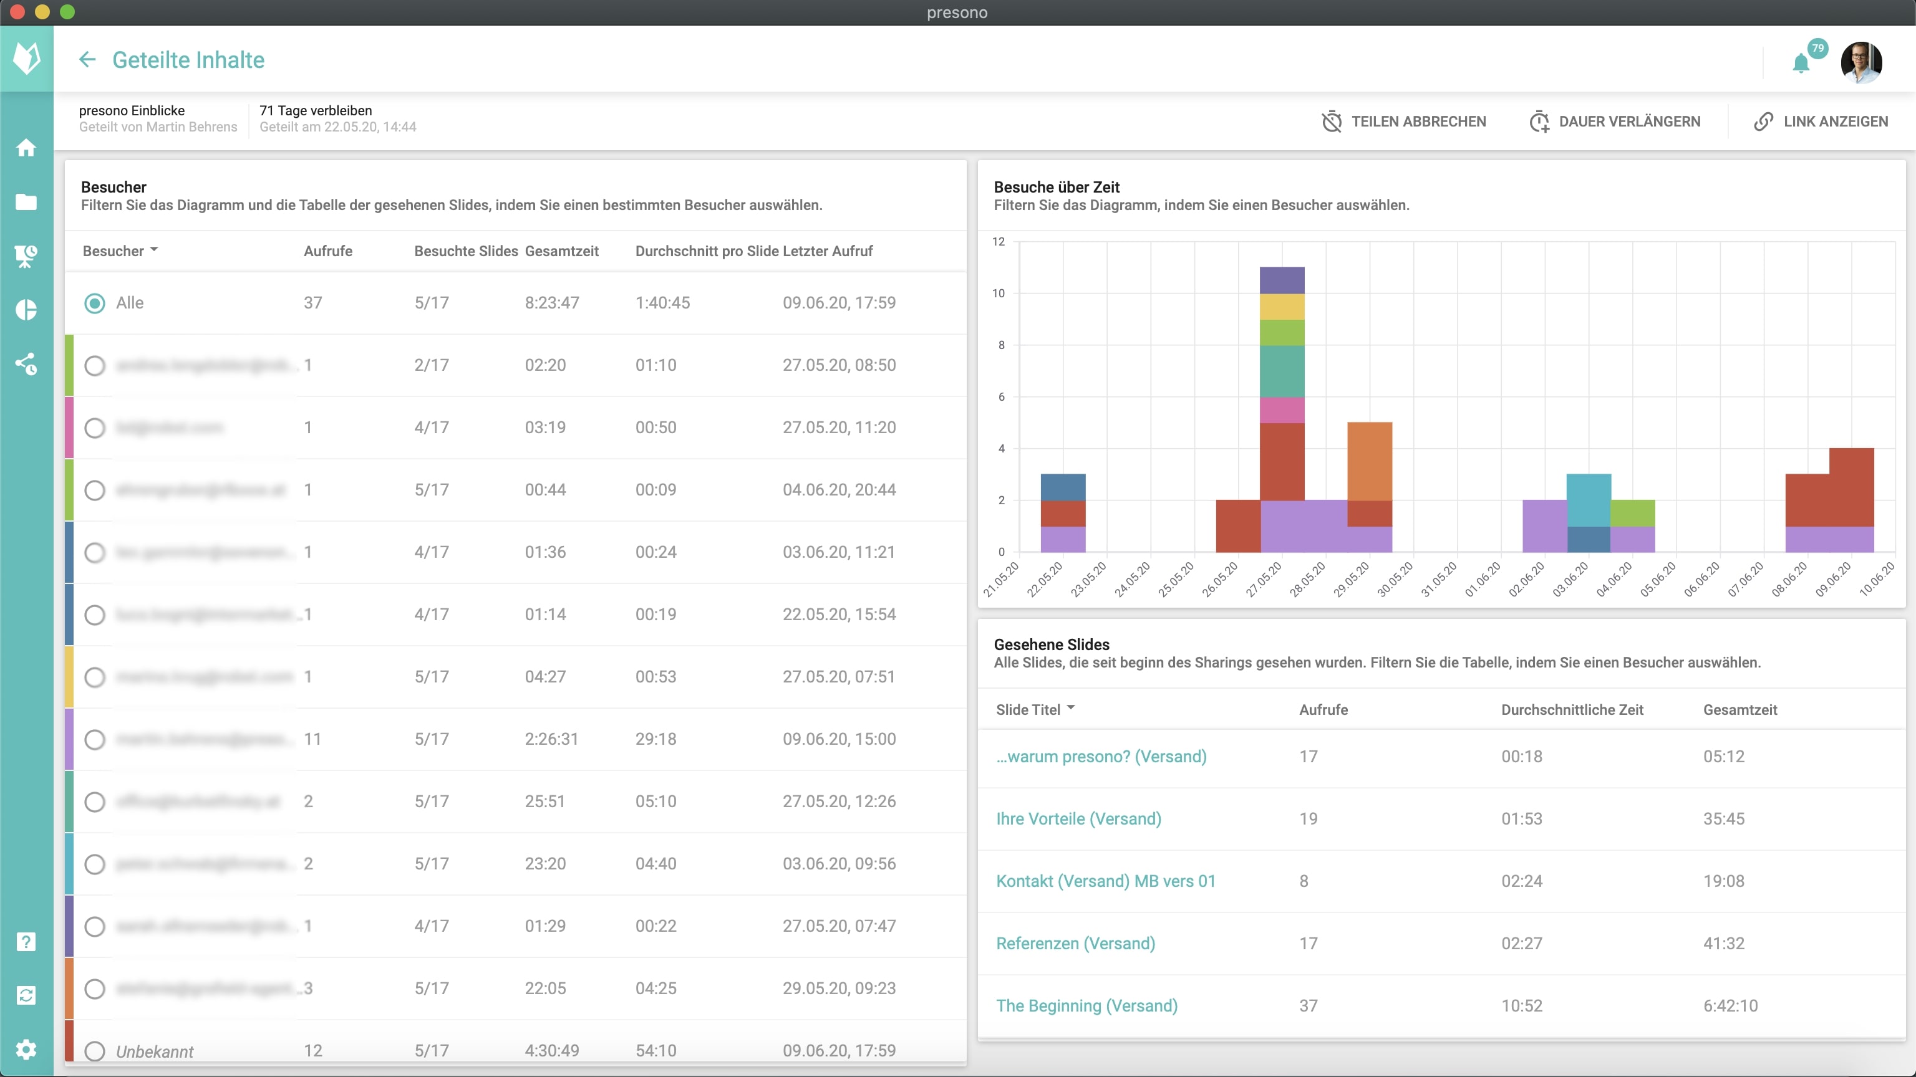Screen dimensions: 1916x1077
Task: Select the Unbekannt visitor radio button
Action: click(x=94, y=1050)
